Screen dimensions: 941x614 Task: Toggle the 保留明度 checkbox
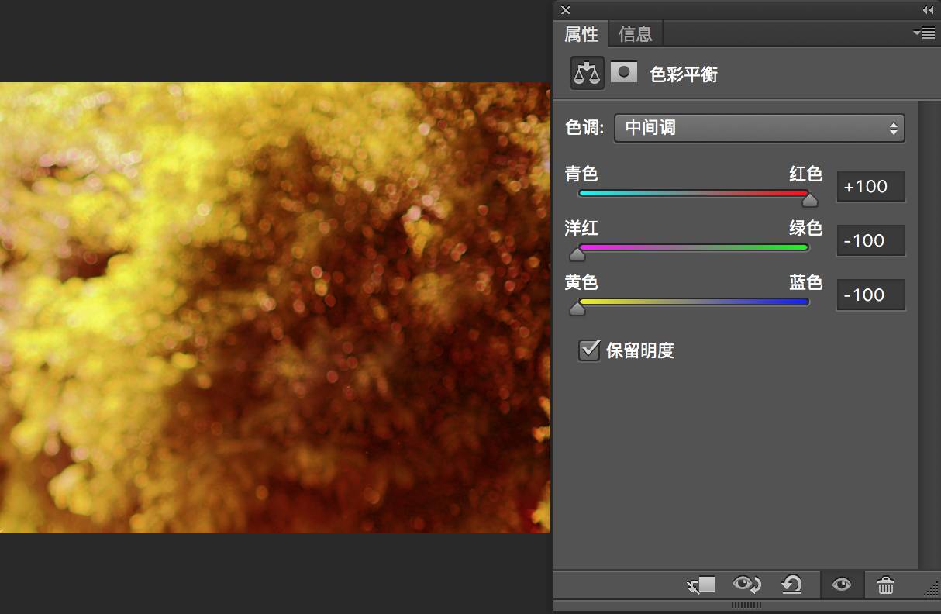(589, 350)
